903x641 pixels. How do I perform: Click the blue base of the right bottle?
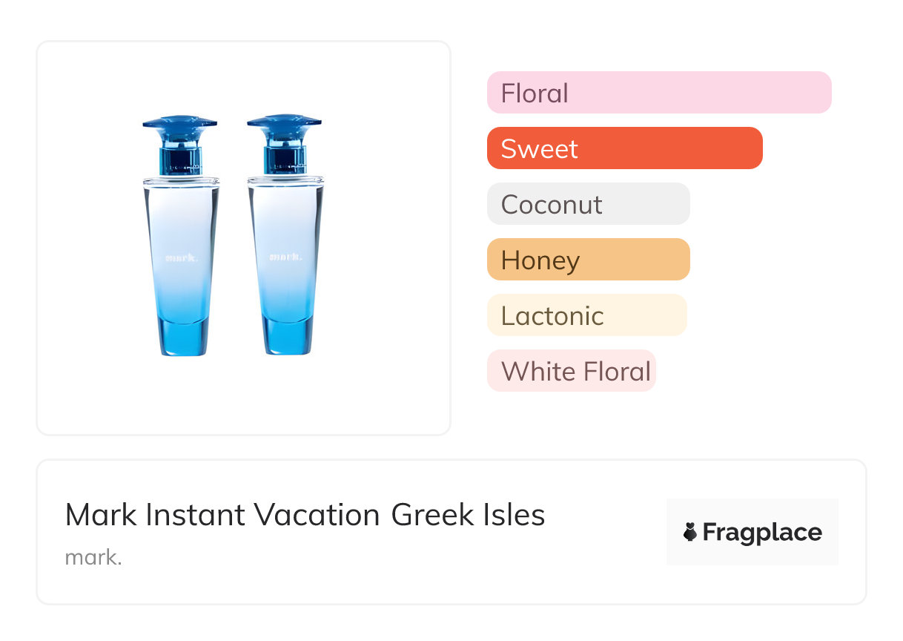pos(285,338)
